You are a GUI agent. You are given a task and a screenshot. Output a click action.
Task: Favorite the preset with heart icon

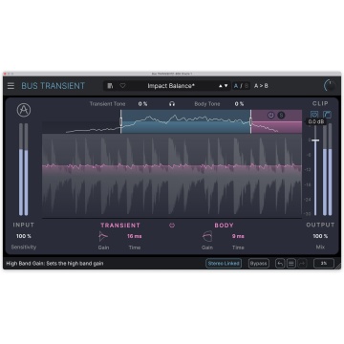(122, 86)
